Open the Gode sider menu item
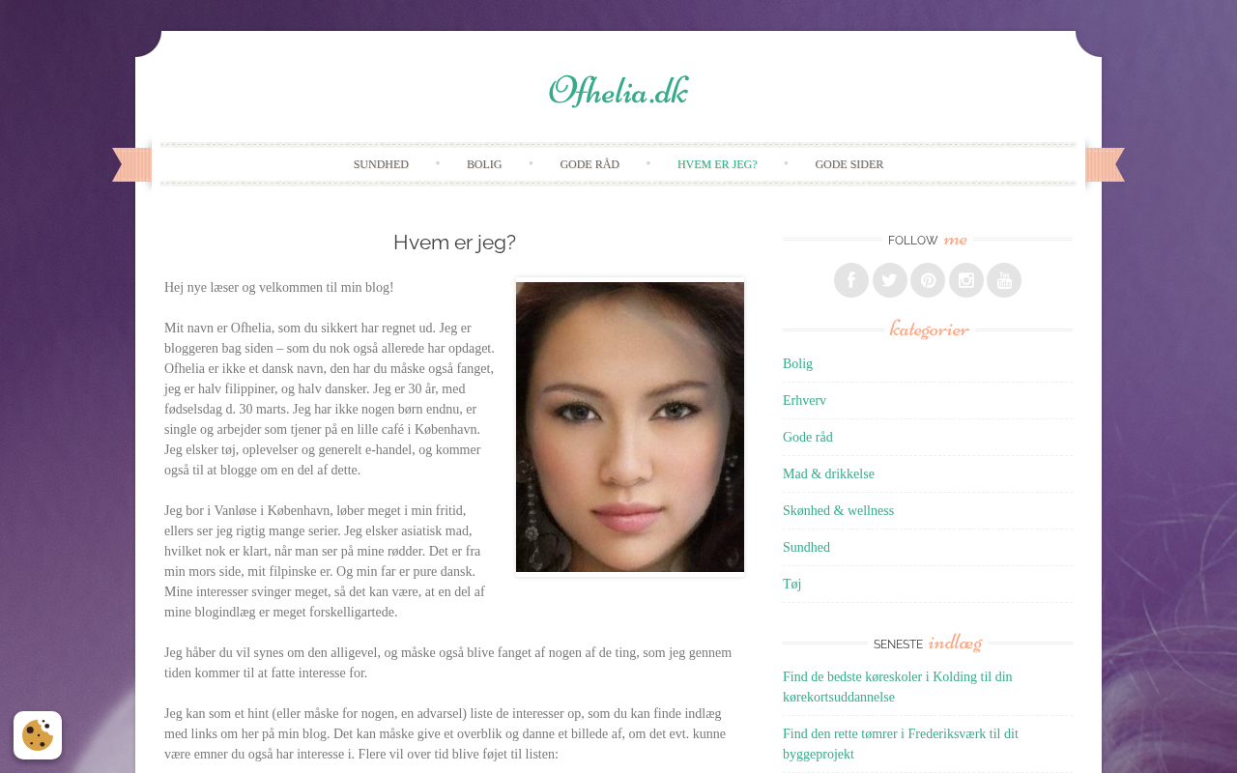 coord(849,164)
